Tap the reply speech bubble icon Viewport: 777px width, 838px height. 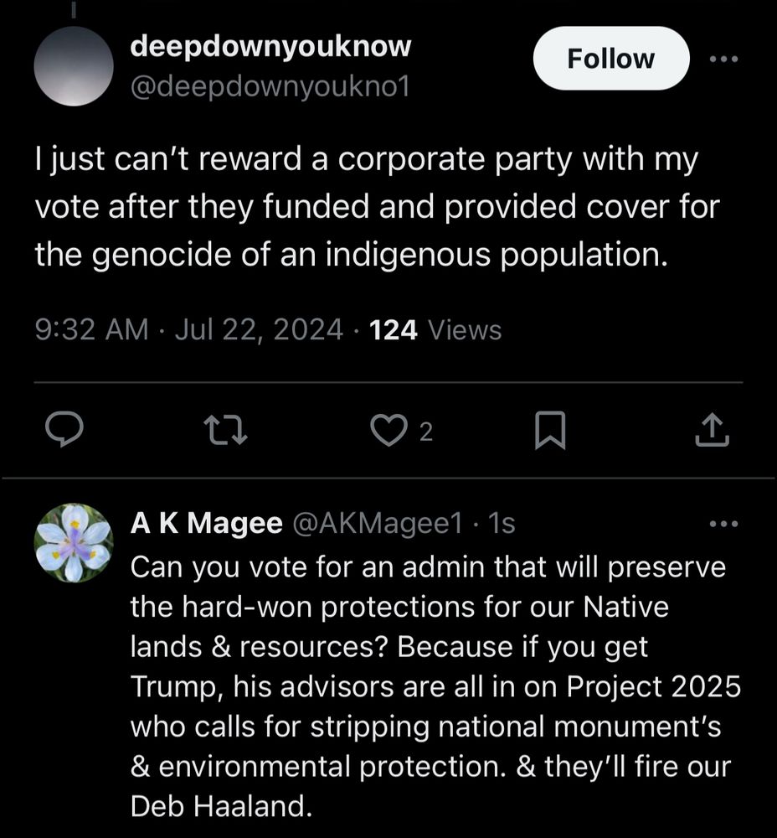tap(62, 431)
